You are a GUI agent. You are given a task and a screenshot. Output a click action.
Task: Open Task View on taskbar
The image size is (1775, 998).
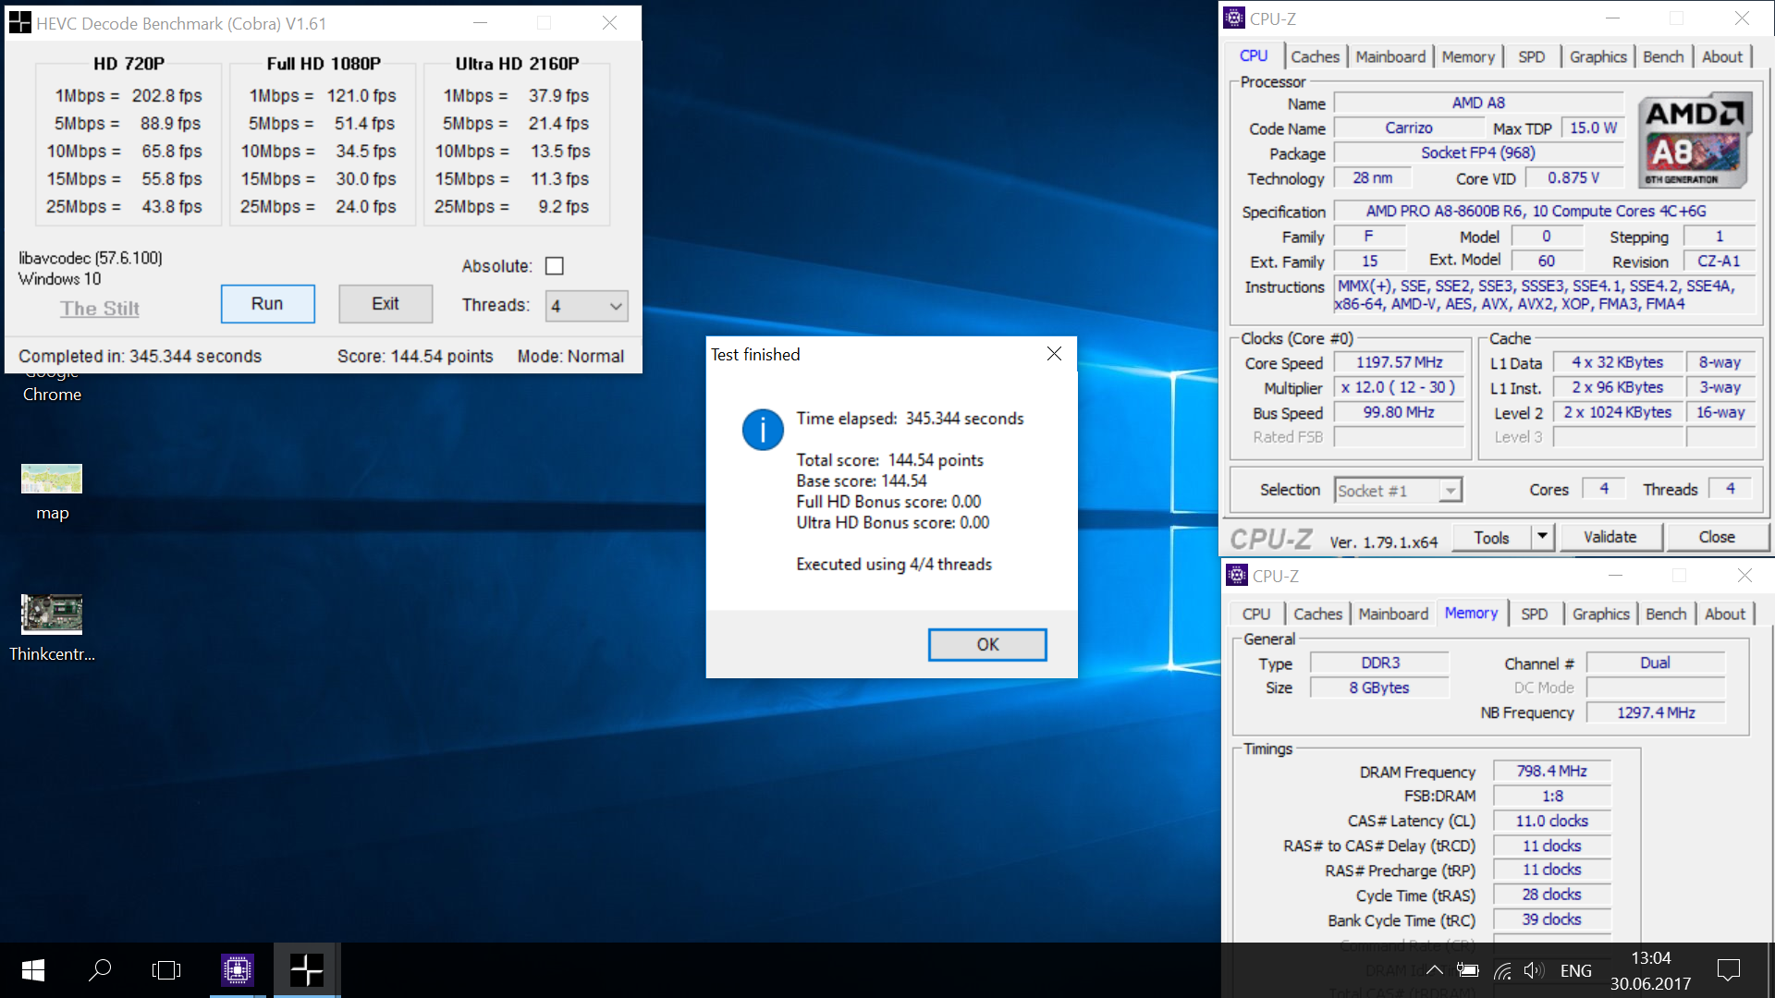(x=166, y=969)
